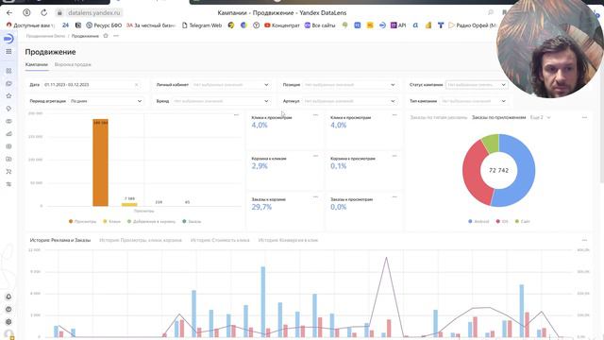Open notifications bell in the sidebar
Image resolution: width=604 pixels, height=340 pixels.
click(8, 297)
